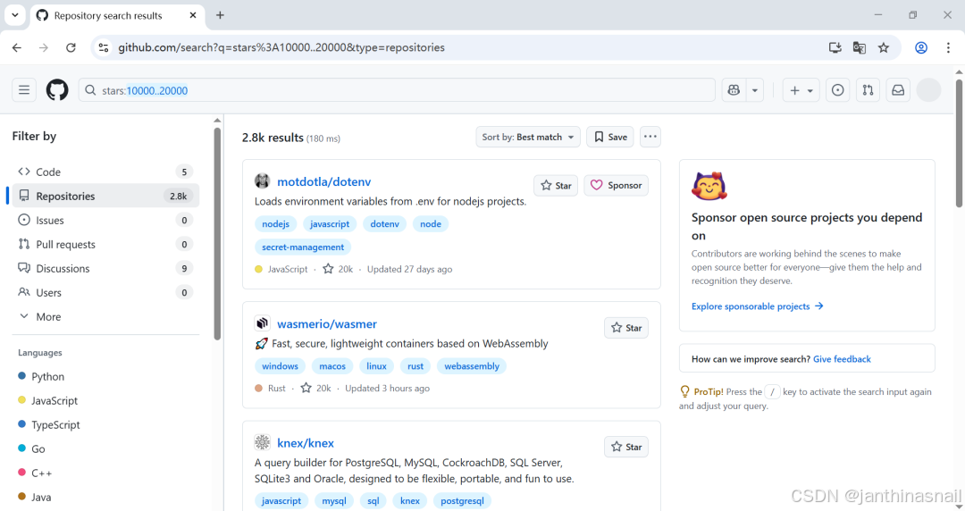Open Sort by Best match dropdown

tap(527, 137)
